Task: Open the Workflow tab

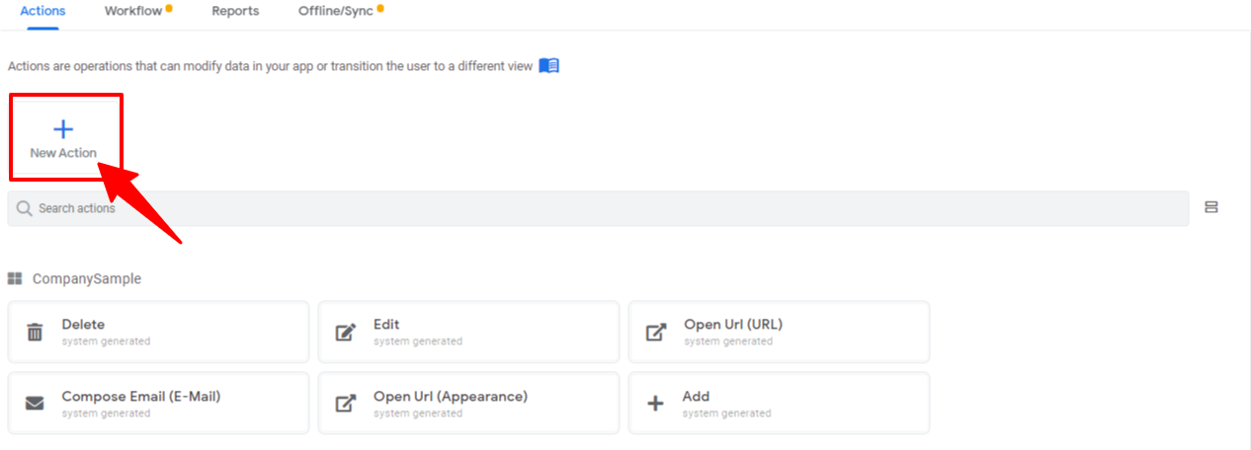Action: pos(134,11)
